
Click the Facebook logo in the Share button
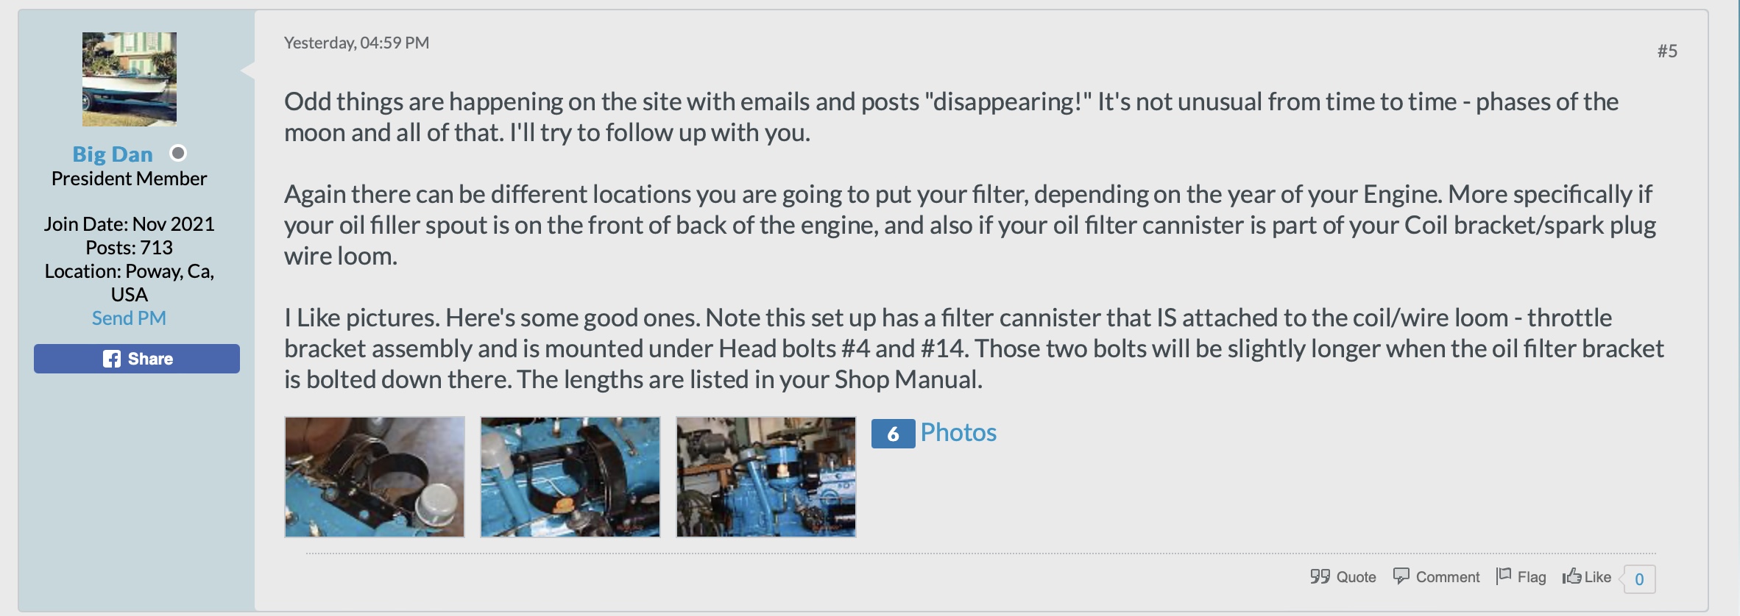[112, 359]
